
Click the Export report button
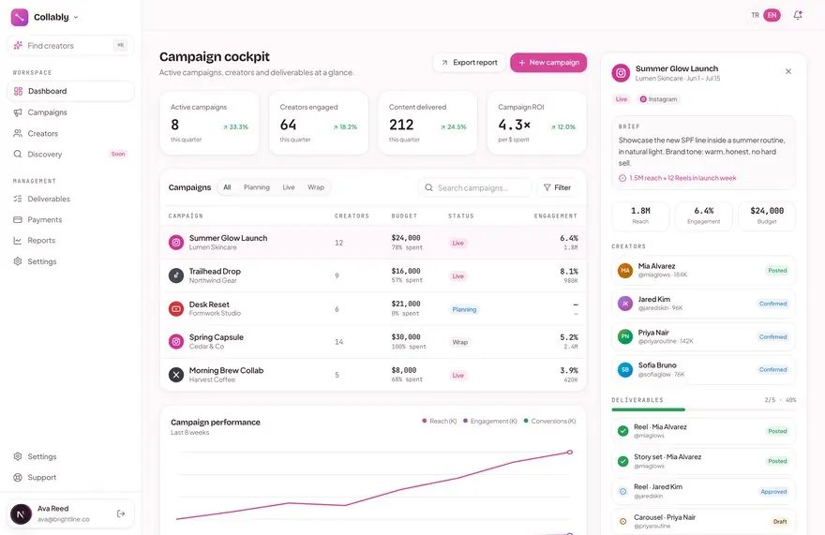click(470, 63)
